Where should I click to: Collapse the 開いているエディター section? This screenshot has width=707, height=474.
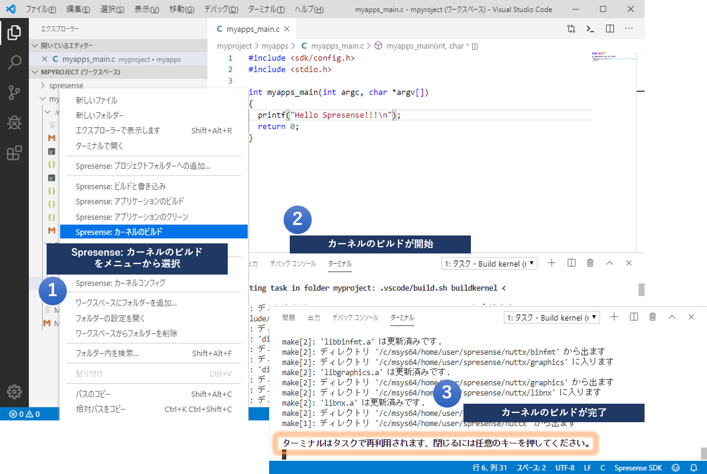coord(35,46)
